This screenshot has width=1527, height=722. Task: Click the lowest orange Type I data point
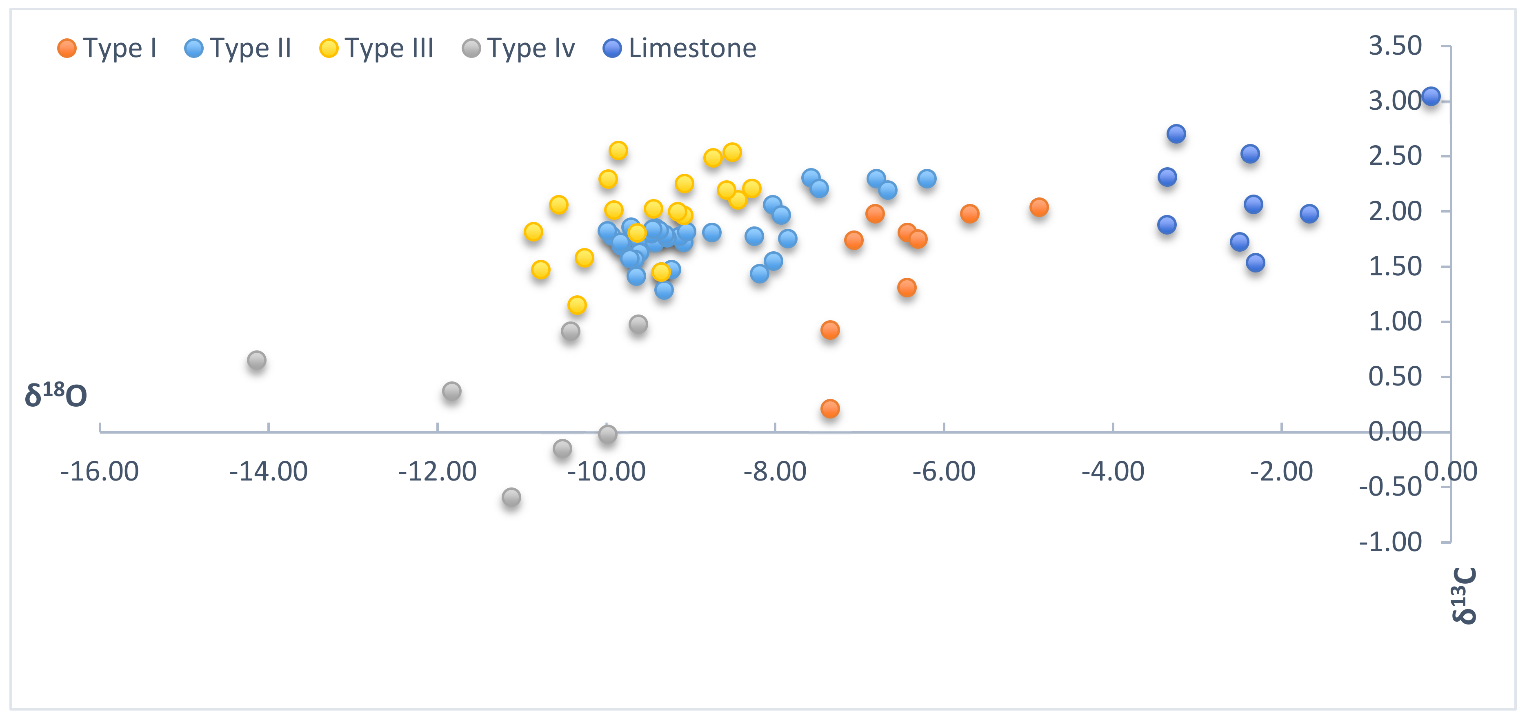tap(830, 408)
